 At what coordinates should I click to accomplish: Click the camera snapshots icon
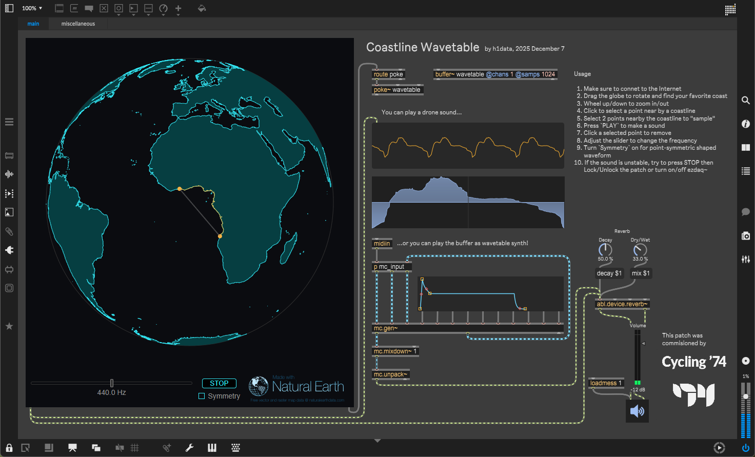[x=746, y=236]
